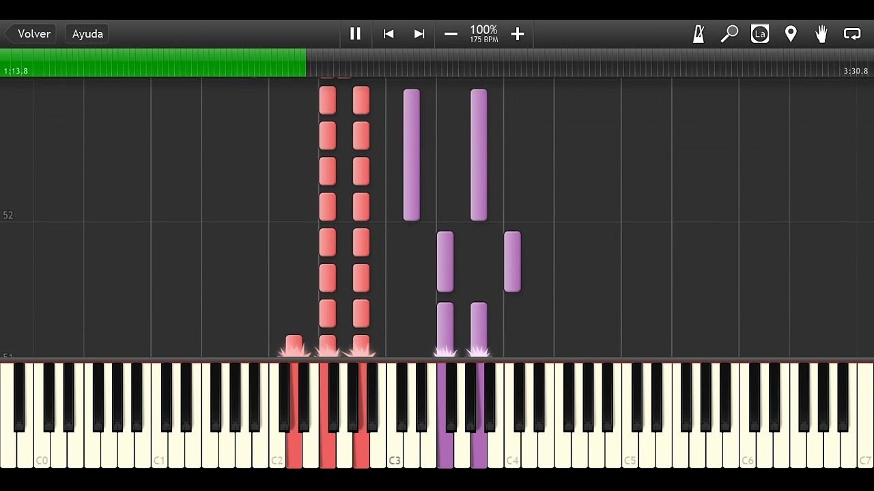
Task: Open the zoom magnifier tool
Action: click(x=729, y=34)
